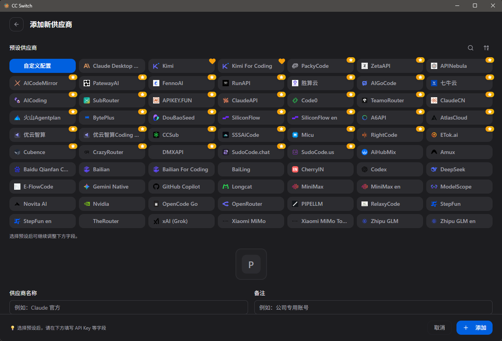The image size is (502, 341).
Task: Select the DMXAPI preset
Action: [x=181, y=152]
